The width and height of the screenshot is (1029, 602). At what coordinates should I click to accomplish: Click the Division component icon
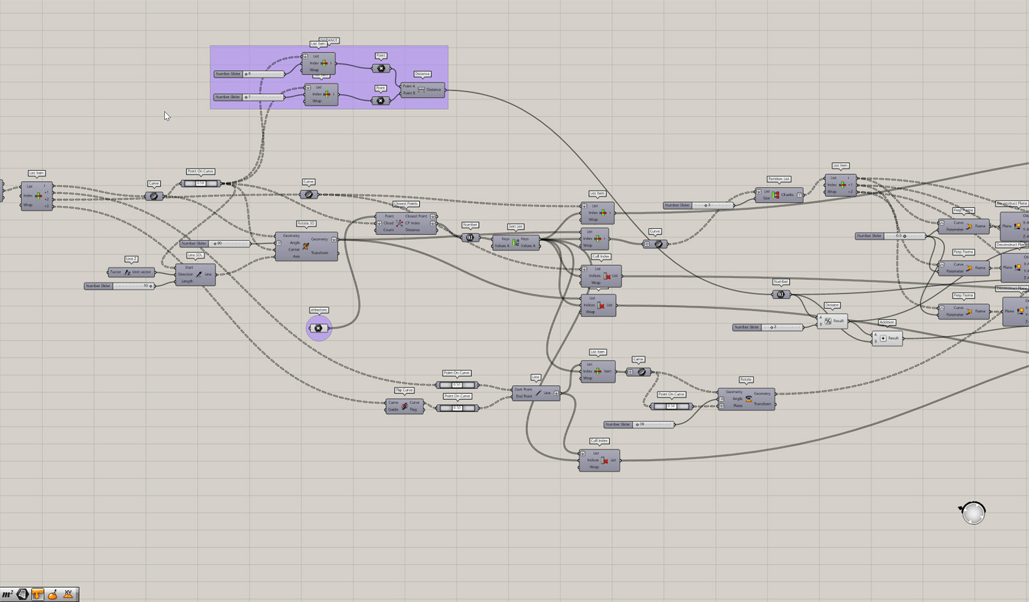coord(828,321)
